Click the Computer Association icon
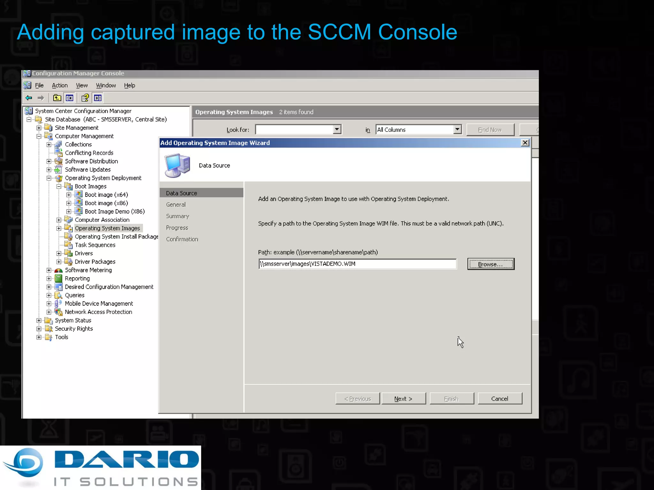654x490 pixels. (68, 220)
